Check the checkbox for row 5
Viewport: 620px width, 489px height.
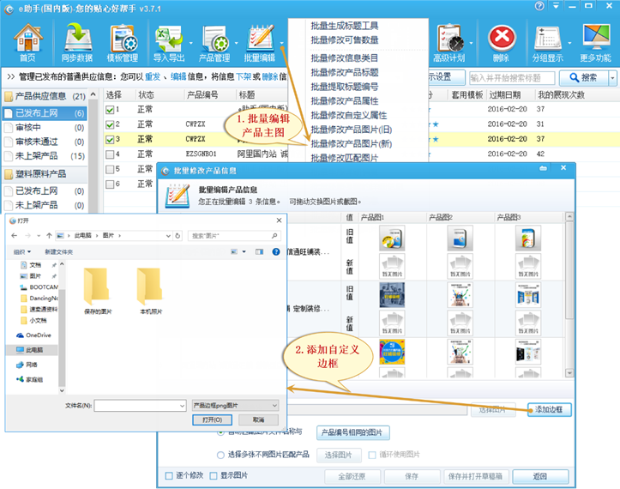110,169
